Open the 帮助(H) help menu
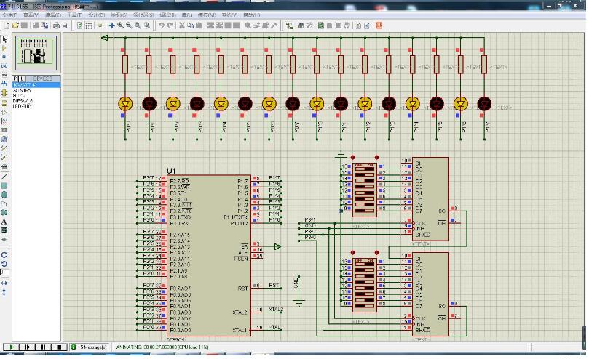The width and height of the screenshot is (589, 359). [x=251, y=15]
